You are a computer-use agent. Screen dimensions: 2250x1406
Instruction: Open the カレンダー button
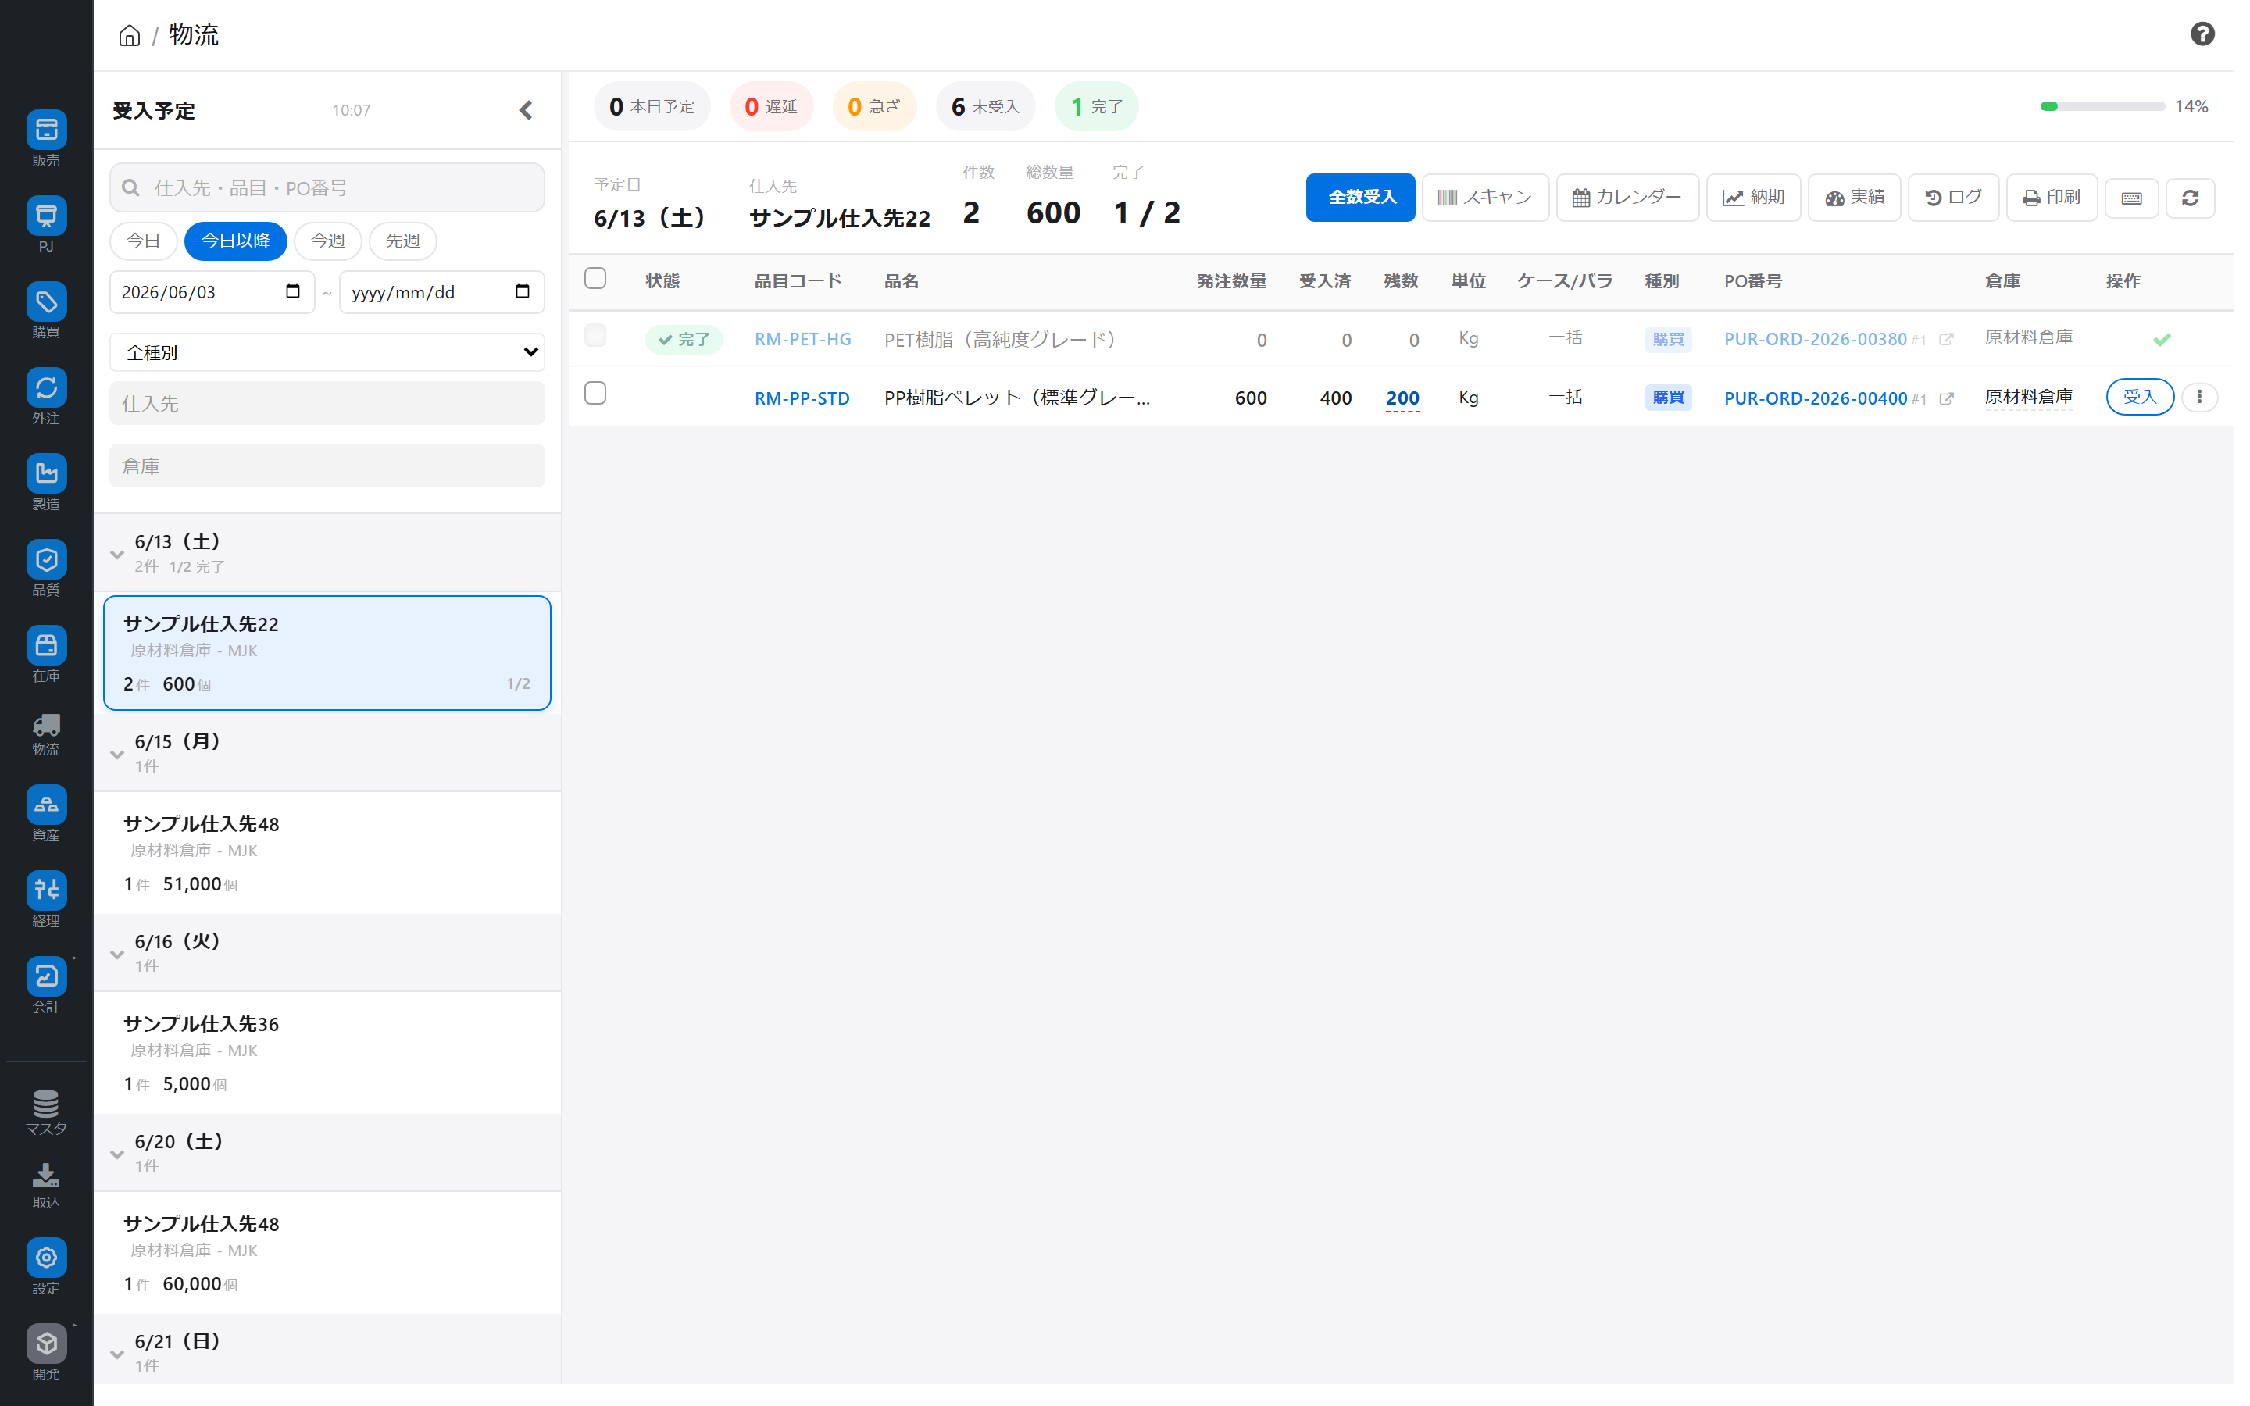(1627, 197)
